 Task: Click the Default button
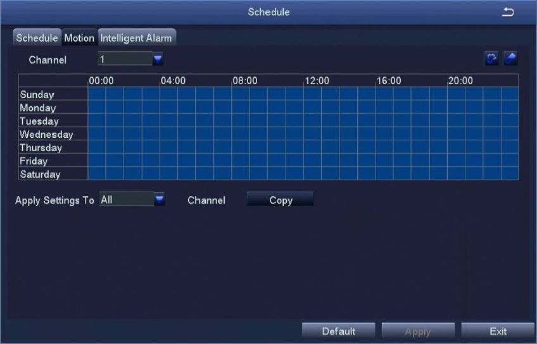(x=338, y=331)
